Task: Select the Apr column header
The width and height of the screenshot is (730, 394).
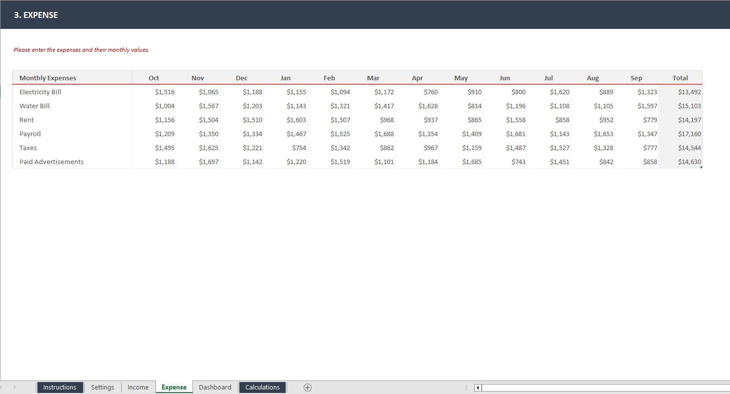Action: point(417,78)
